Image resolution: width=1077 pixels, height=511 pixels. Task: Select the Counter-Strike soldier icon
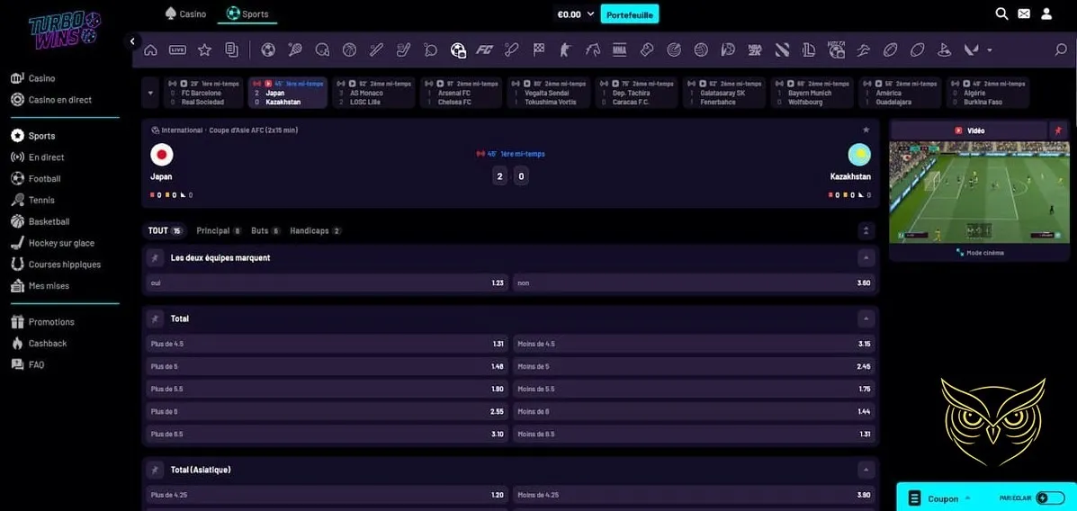click(565, 50)
